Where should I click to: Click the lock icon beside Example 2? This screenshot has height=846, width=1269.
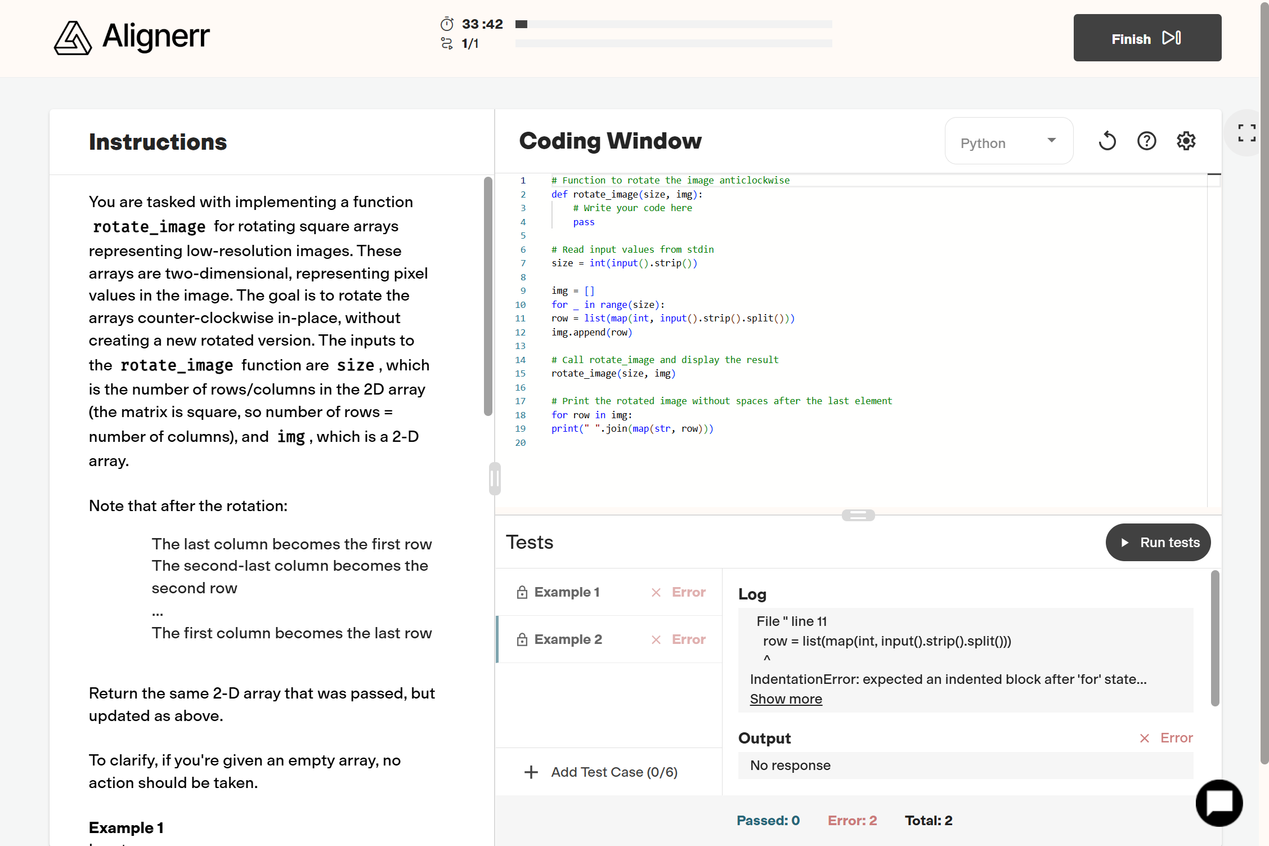[522, 639]
